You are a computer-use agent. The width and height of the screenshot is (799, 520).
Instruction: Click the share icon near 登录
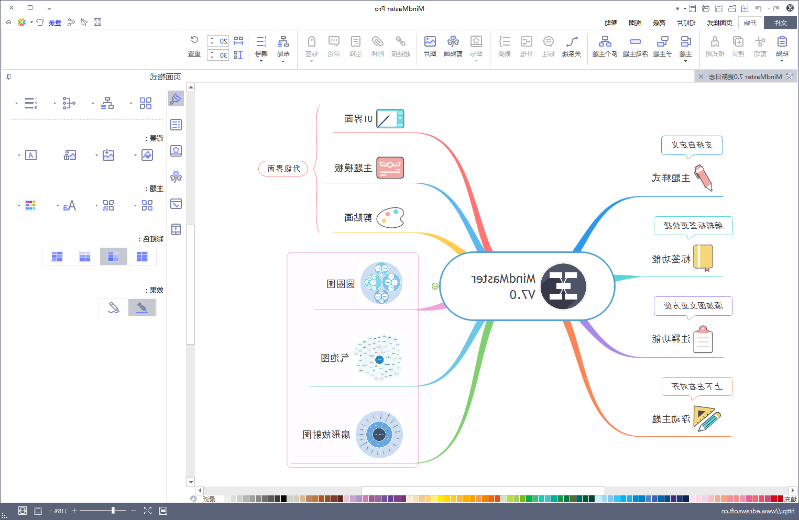click(x=71, y=23)
